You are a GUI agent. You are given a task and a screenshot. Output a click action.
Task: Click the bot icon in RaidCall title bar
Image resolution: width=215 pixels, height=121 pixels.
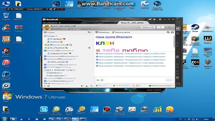154,19
